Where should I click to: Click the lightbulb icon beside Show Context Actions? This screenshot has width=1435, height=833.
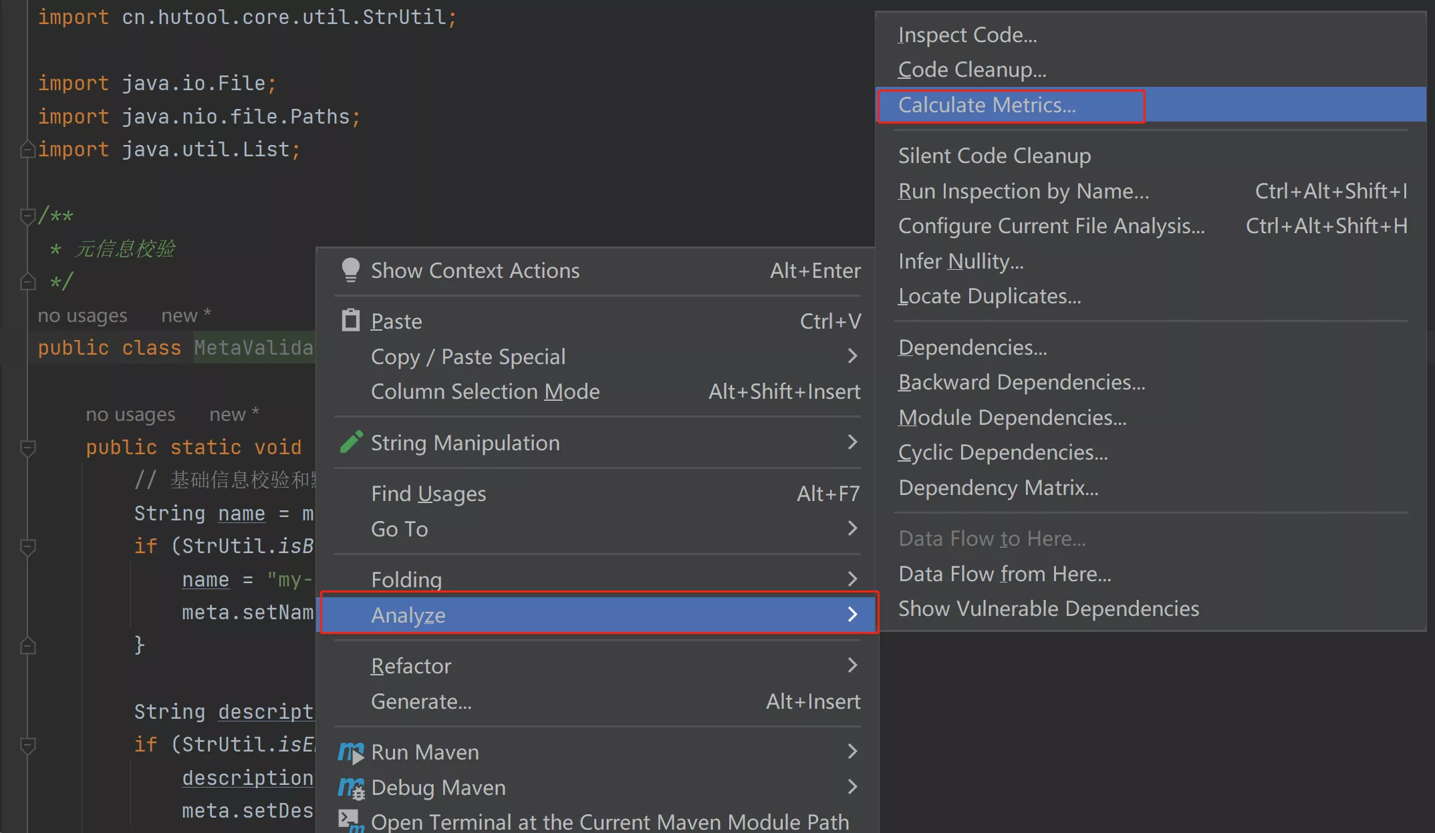350,270
